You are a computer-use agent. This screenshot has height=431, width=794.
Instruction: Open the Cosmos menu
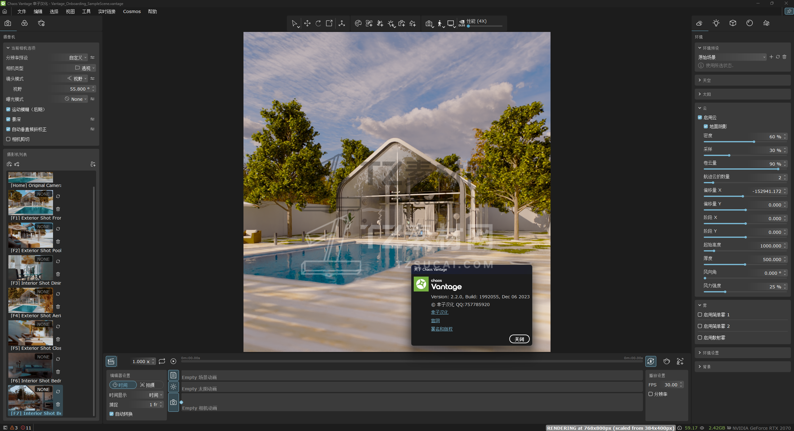coord(132,11)
